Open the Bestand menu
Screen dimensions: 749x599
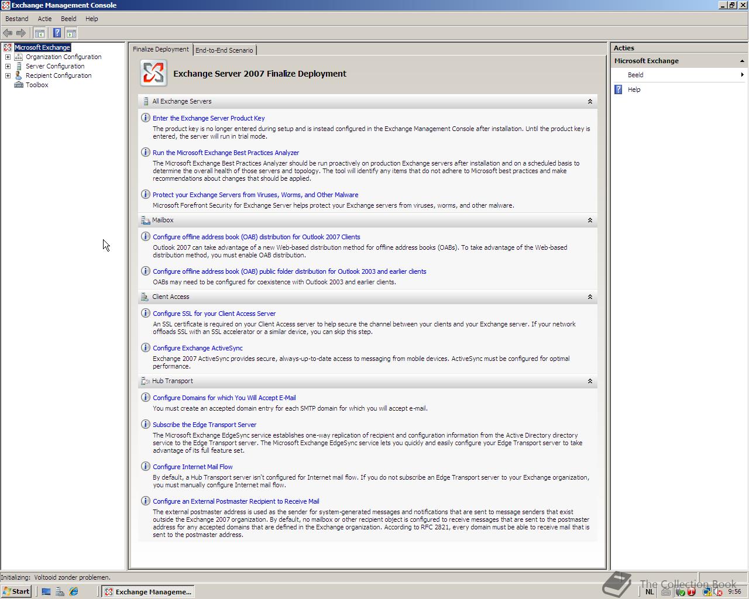[x=16, y=19]
